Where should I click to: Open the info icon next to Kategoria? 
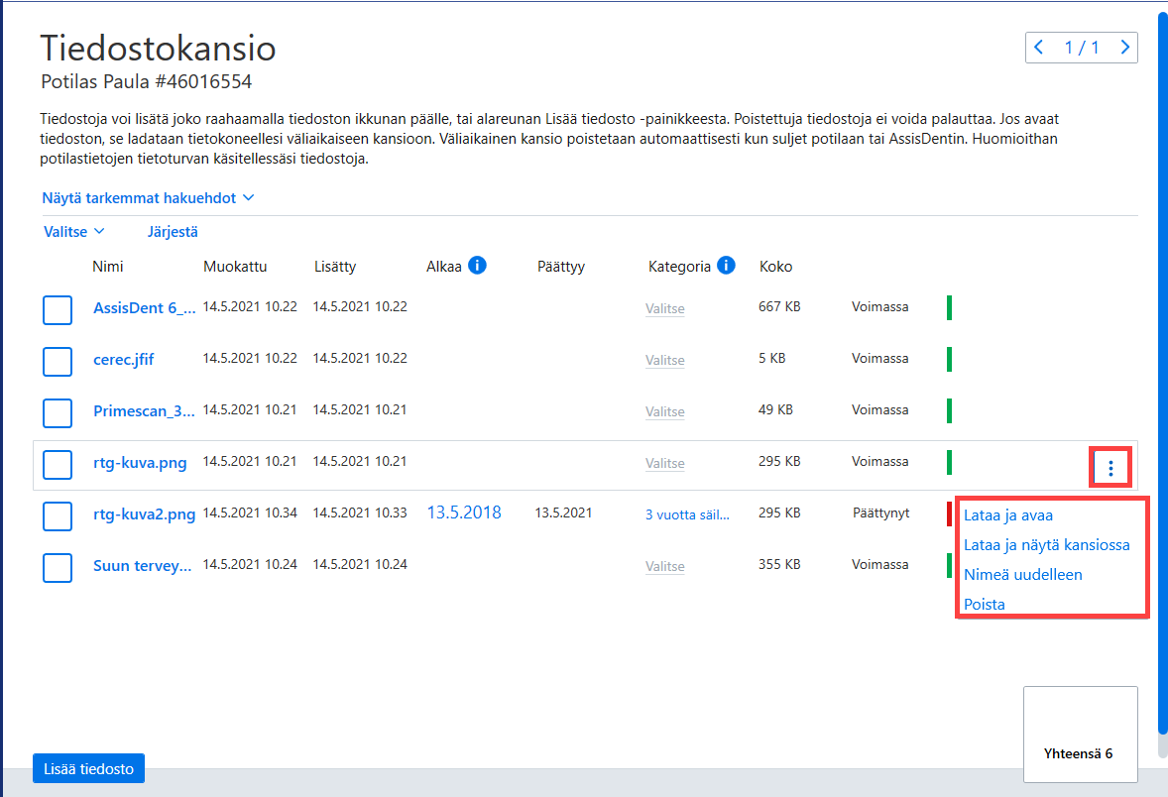(x=726, y=265)
